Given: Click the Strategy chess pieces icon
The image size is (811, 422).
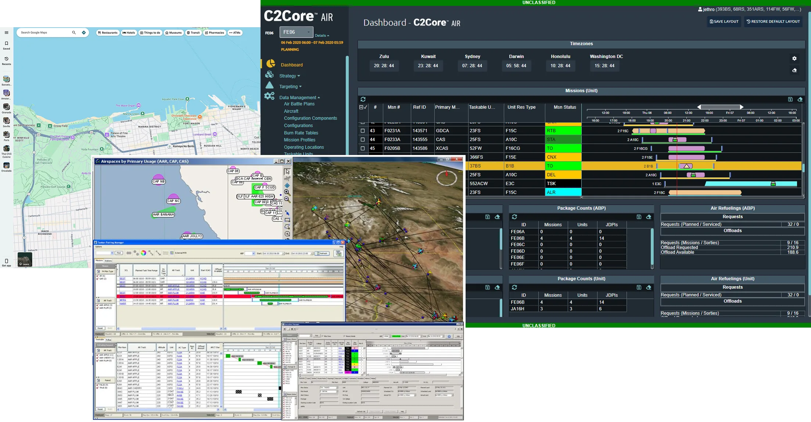Looking at the screenshot, I should [x=269, y=75].
